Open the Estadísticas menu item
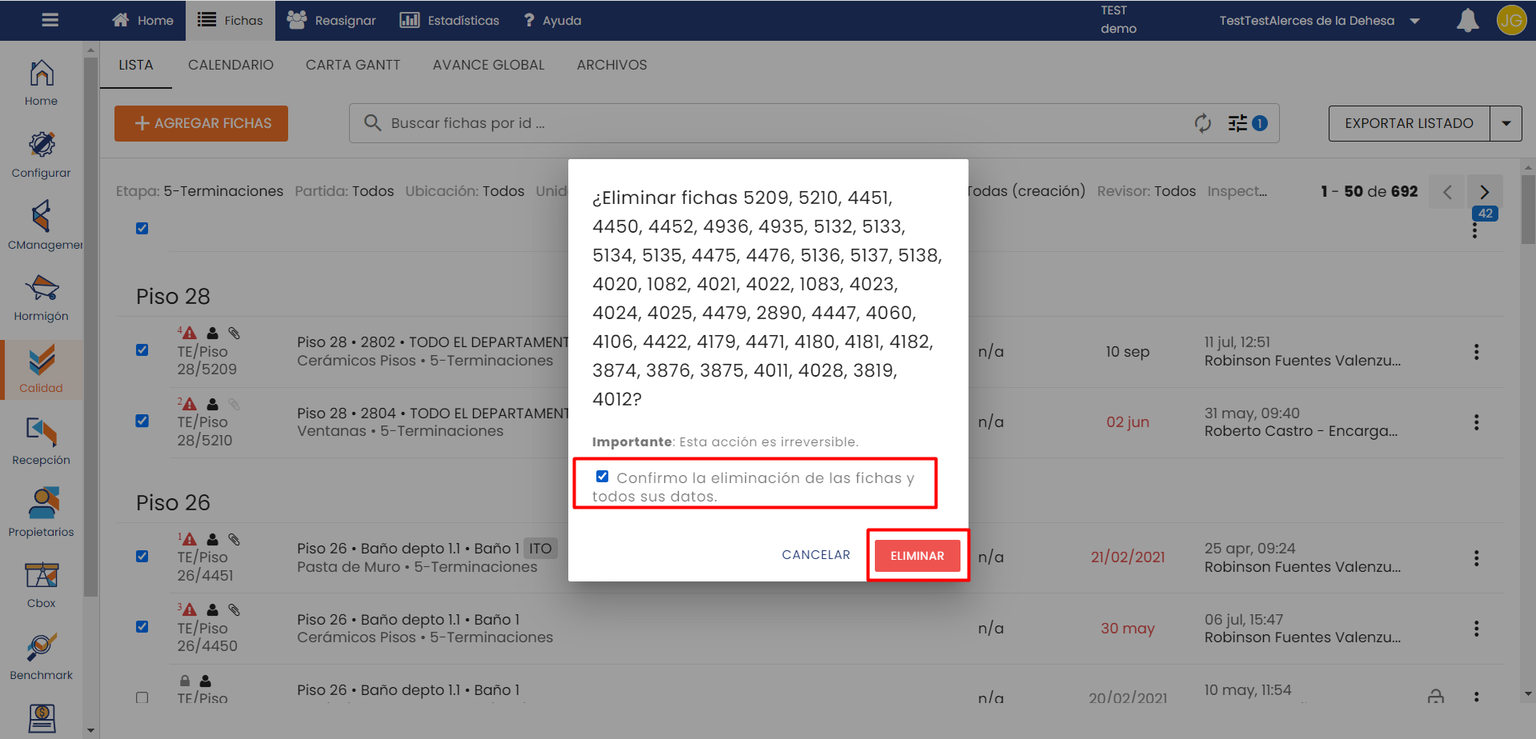Screen dimensions: 1536x739 [449, 21]
